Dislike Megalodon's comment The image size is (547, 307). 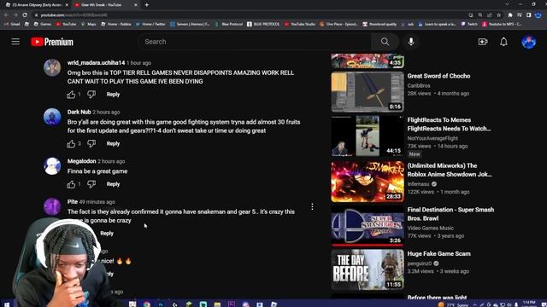91,184
